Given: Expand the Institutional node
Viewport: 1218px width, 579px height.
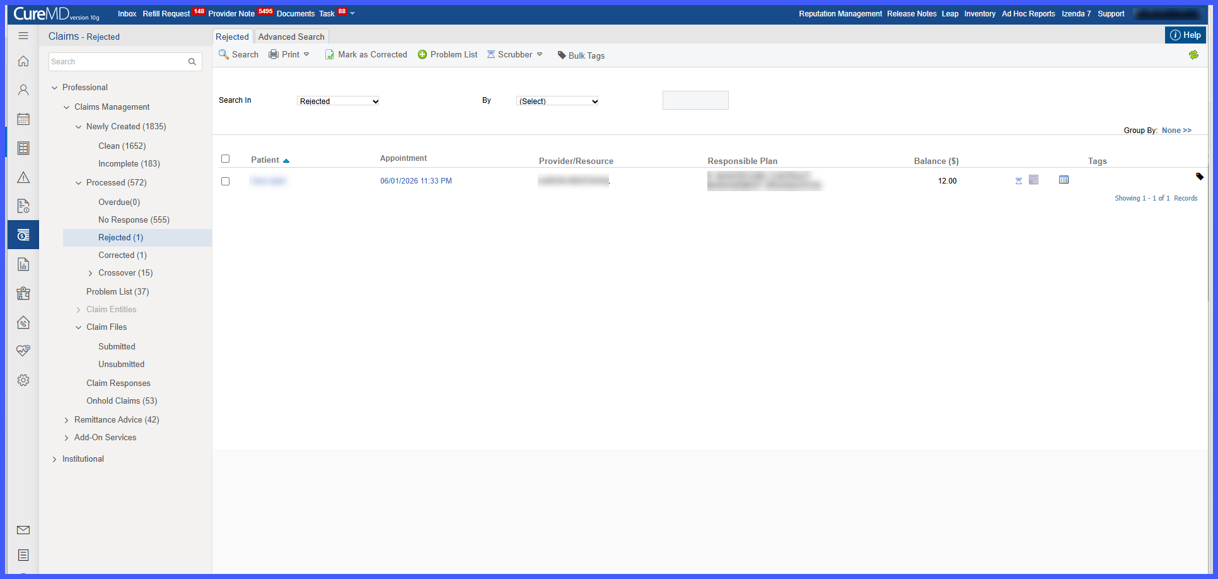Looking at the screenshot, I should [x=55, y=459].
